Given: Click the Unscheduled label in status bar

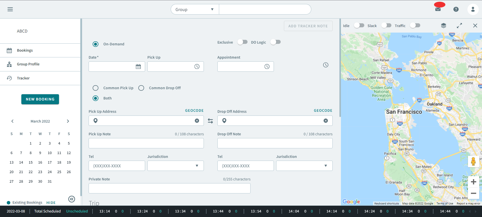Looking at the screenshot, I should pyautogui.click(x=77, y=211).
